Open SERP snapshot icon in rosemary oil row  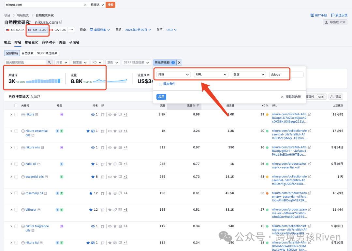tap(103, 193)
